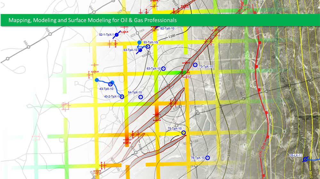Click the 2400 contour label
This screenshot has height=179, width=320.
click(x=140, y=147)
